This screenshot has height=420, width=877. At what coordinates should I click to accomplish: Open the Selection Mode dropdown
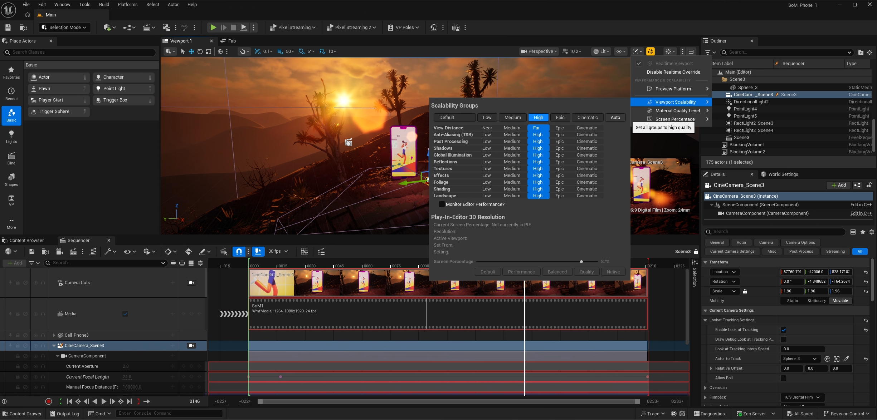coord(64,28)
